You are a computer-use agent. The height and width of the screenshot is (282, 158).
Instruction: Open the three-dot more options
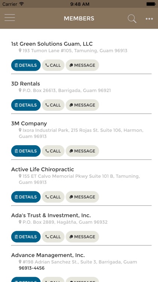149,19
